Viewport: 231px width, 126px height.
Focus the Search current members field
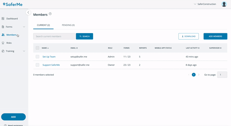54,36
